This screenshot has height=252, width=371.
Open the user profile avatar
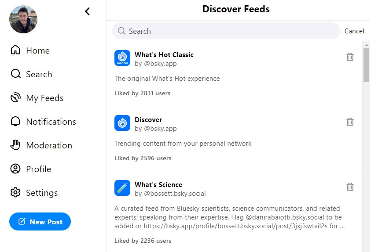pyautogui.click(x=23, y=19)
